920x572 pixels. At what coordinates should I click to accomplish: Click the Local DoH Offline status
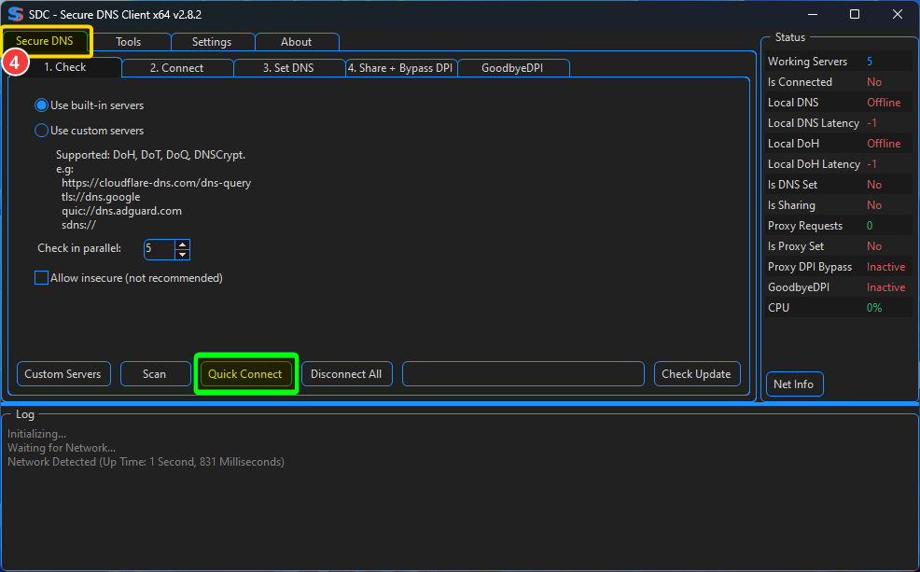coord(884,144)
